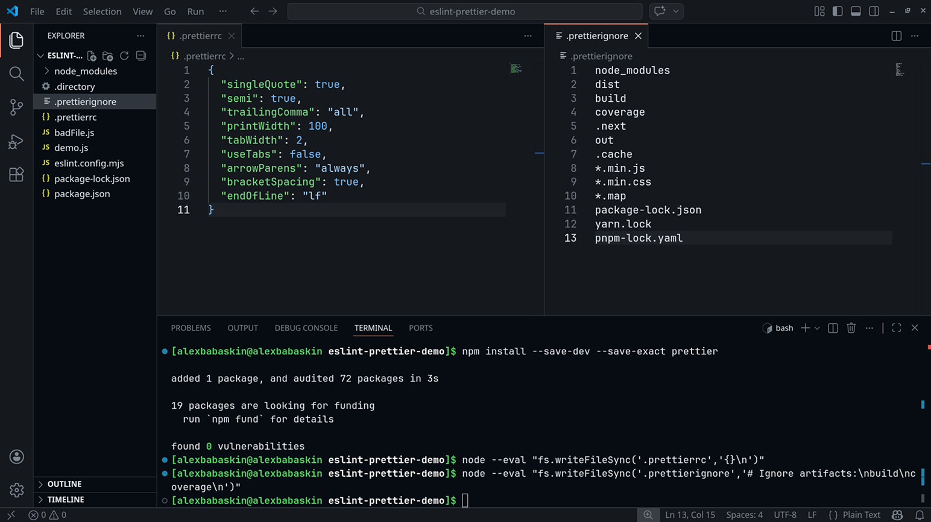
Task: Kill the terminal with trash icon
Action: click(851, 328)
